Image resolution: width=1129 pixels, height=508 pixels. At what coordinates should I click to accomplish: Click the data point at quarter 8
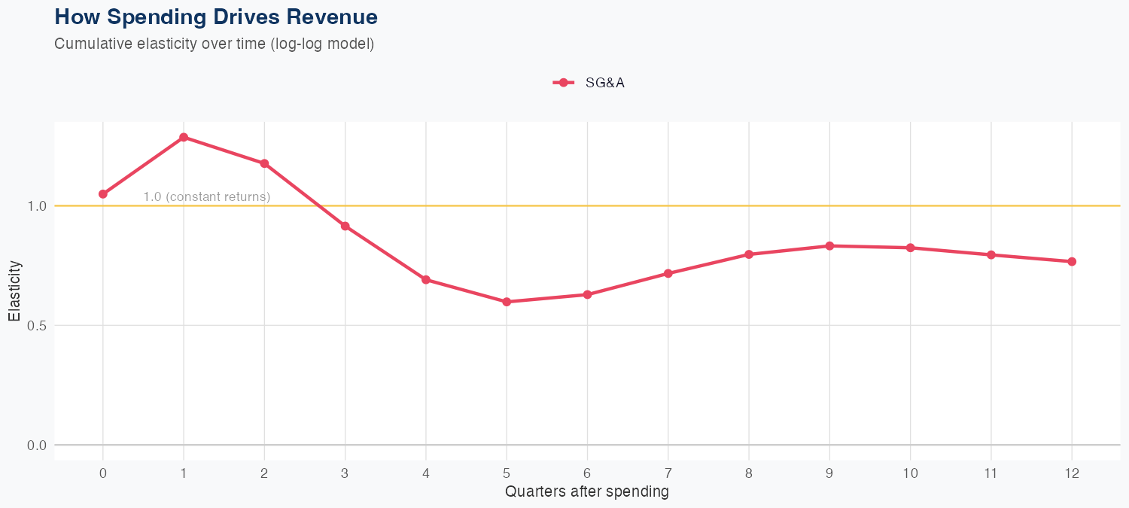click(749, 254)
